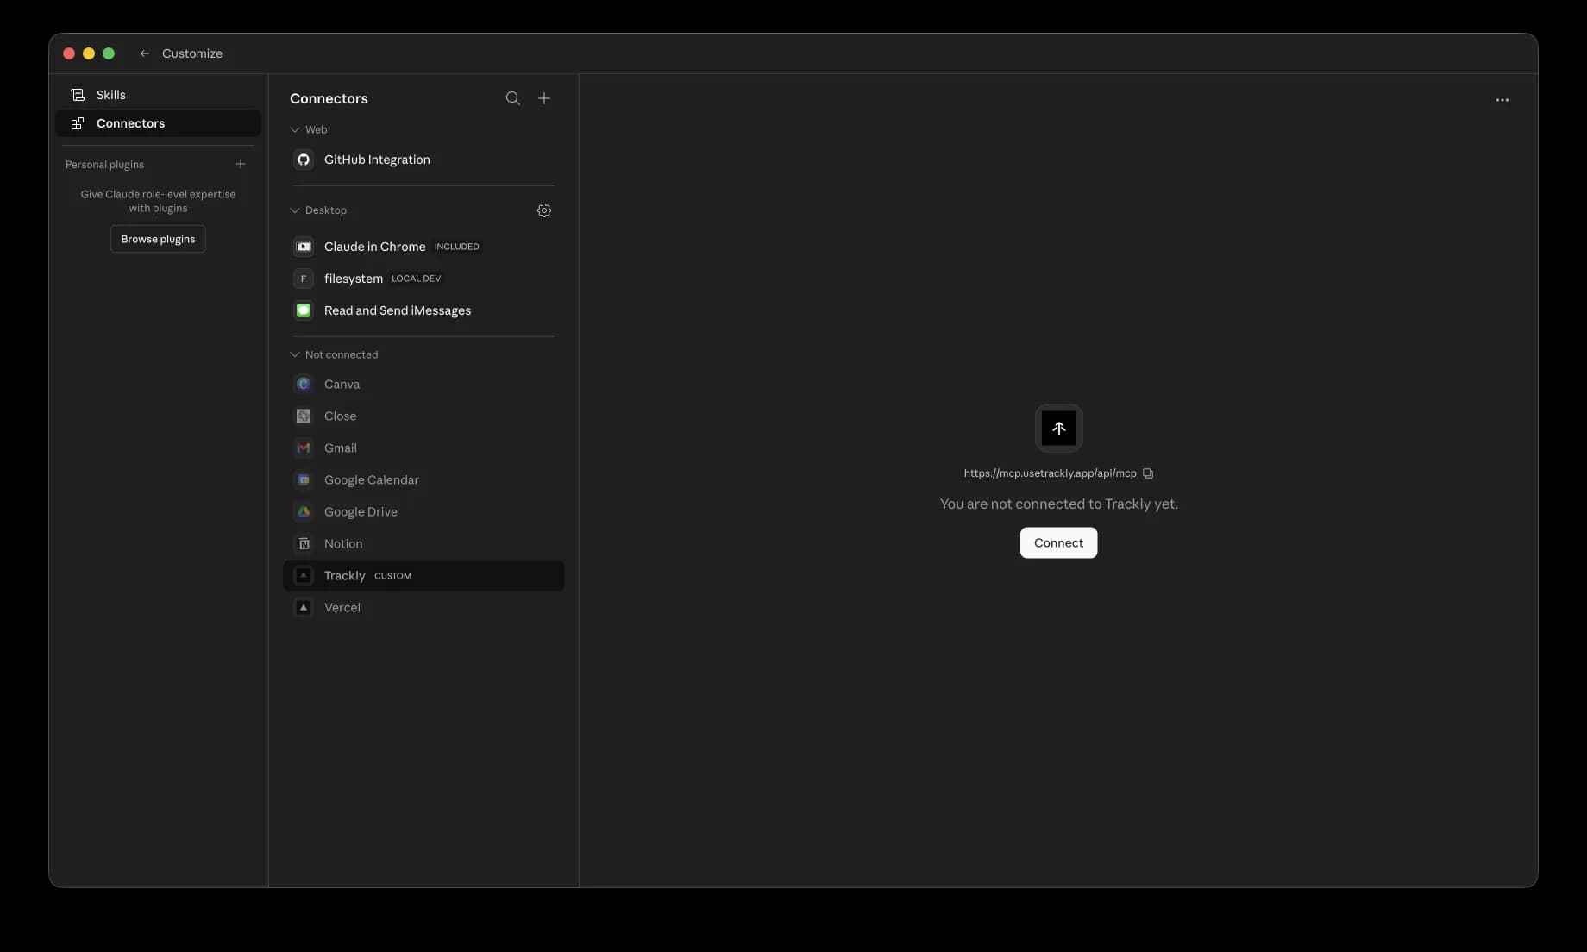The width and height of the screenshot is (1587, 952).
Task: Collapse the Desktop section
Action: 294,210
